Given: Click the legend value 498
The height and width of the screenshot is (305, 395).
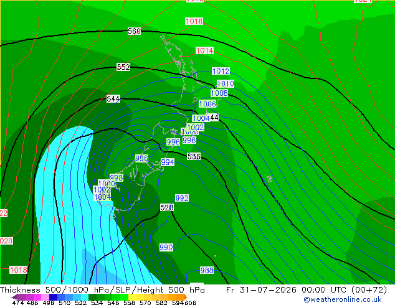Looking at the screenshot, I should tap(49, 303).
